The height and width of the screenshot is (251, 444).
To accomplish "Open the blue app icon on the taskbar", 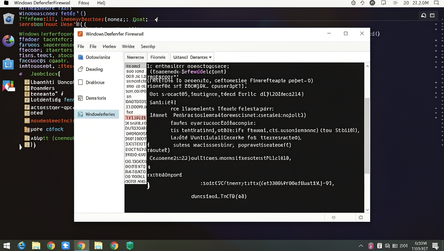I will coord(65,246).
